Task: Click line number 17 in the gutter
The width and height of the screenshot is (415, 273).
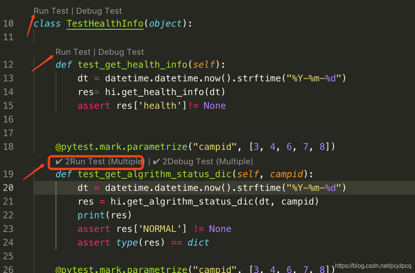Action: (8, 133)
